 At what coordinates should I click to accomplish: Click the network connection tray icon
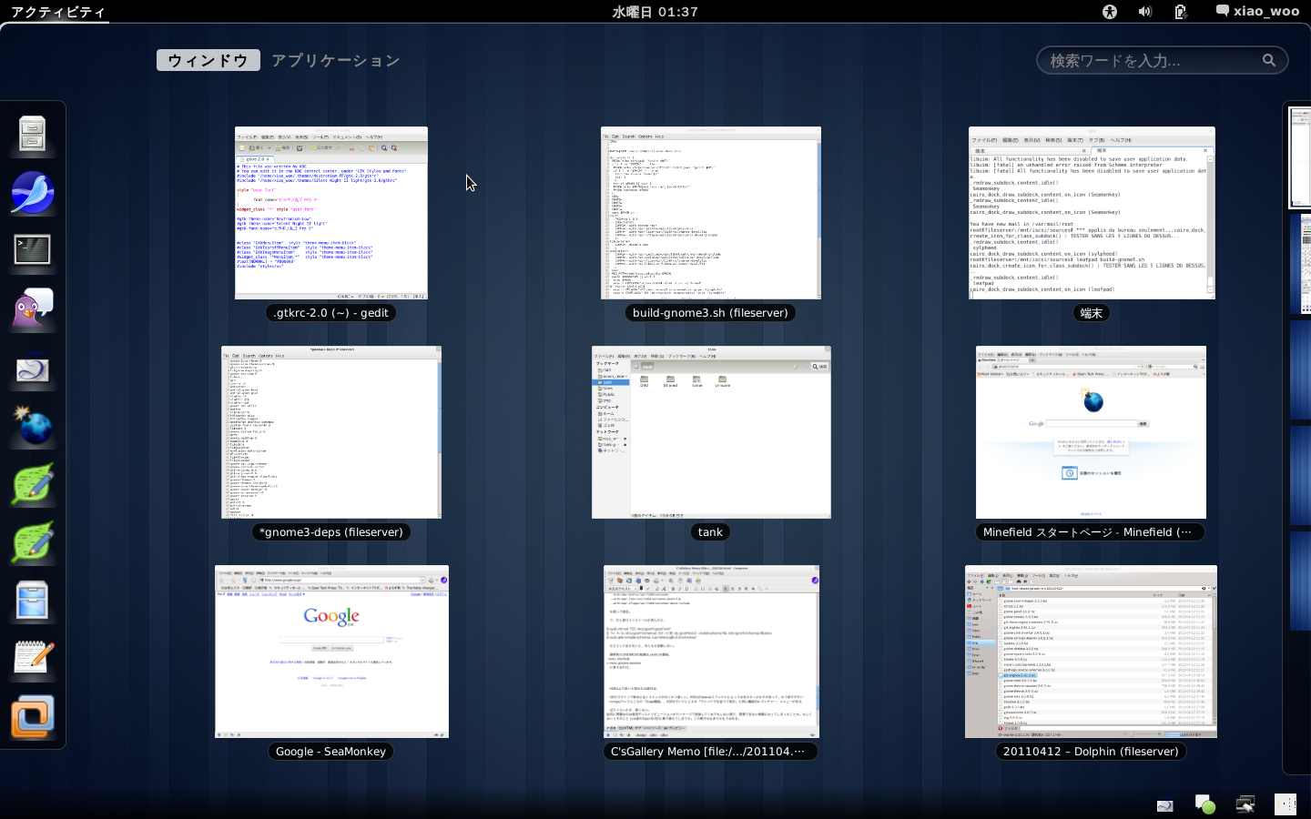[1245, 804]
